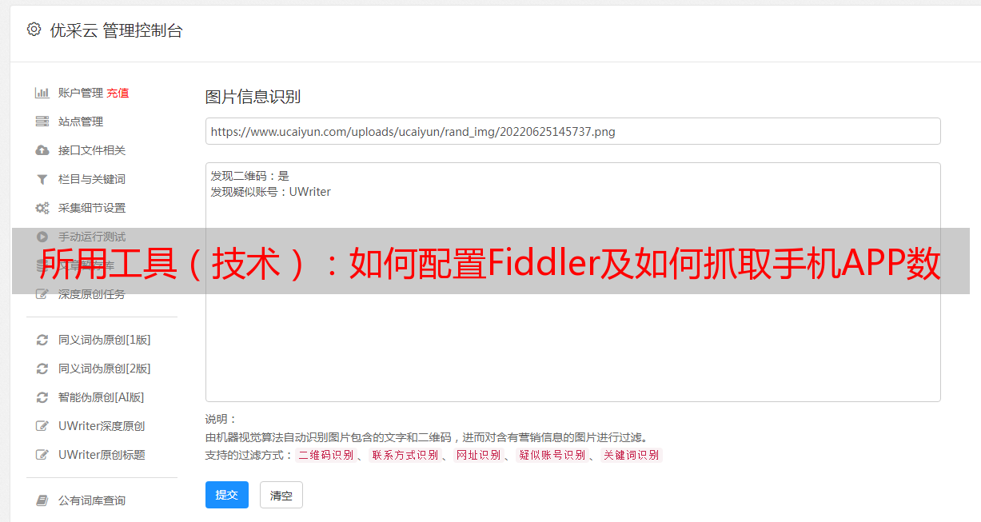The height and width of the screenshot is (522, 981).
Task: Open the 账户管理 bar-chart icon
Action: pos(42,93)
